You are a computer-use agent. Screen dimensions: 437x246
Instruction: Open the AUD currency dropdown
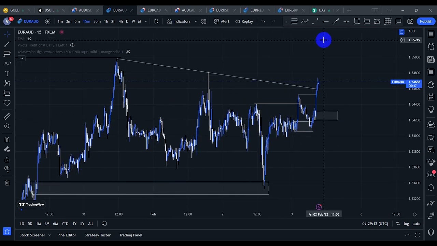point(413,31)
